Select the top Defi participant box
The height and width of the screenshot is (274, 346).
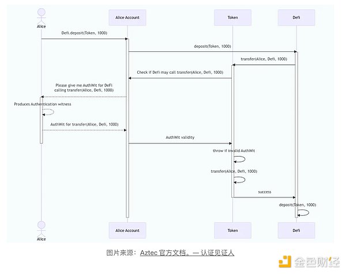(x=296, y=18)
